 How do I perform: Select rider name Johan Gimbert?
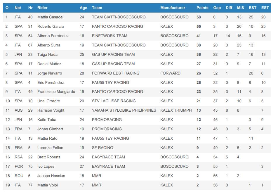click(50, 129)
